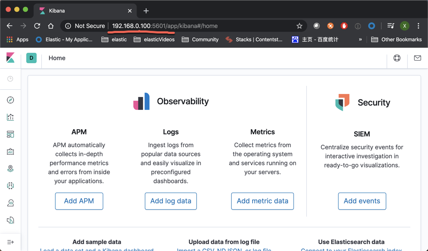
Task: Open Canvas from the sidebar
Action: (11, 151)
